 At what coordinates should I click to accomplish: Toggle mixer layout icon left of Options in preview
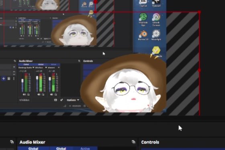click(55, 100)
